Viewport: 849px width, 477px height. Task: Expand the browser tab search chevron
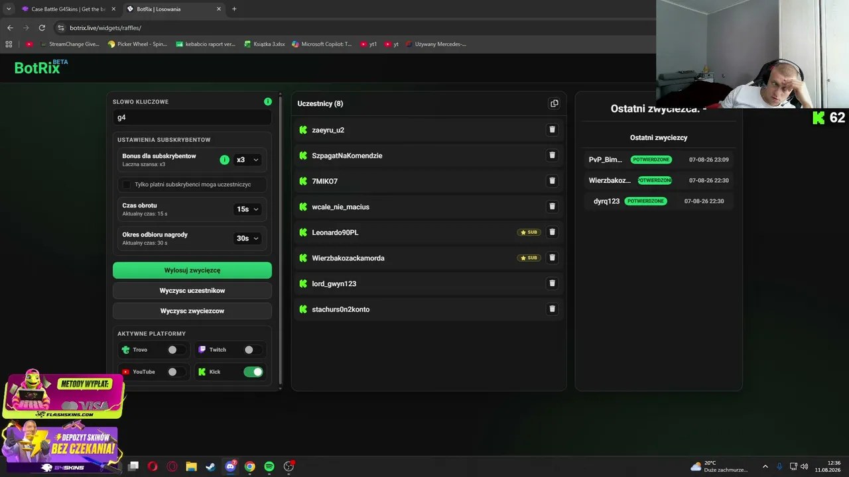click(8, 9)
